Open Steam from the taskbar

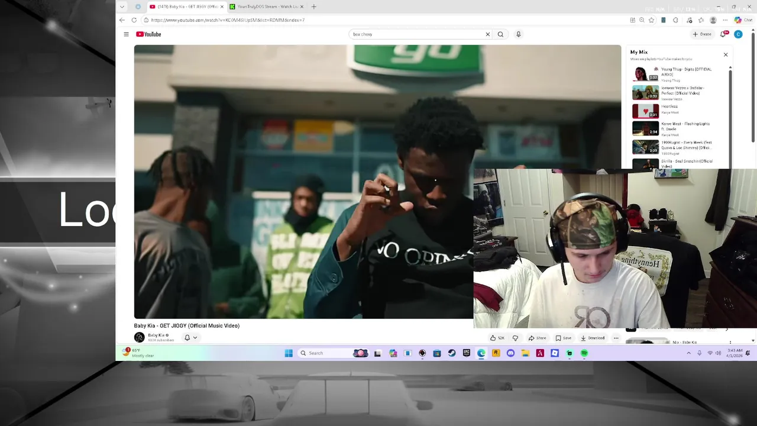click(x=452, y=353)
